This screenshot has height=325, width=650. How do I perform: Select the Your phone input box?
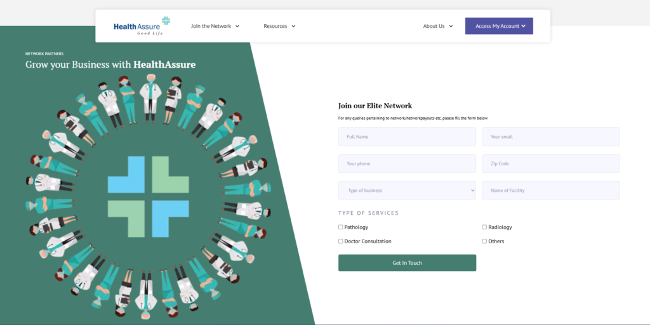pos(407,163)
